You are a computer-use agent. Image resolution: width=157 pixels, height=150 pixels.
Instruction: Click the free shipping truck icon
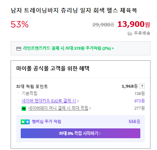click(x=130, y=33)
